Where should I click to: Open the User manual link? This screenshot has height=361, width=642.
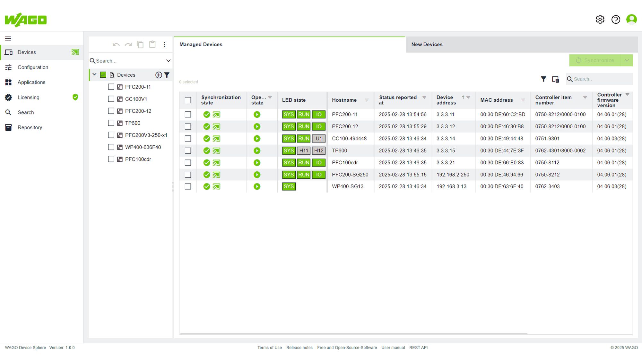(x=393, y=348)
